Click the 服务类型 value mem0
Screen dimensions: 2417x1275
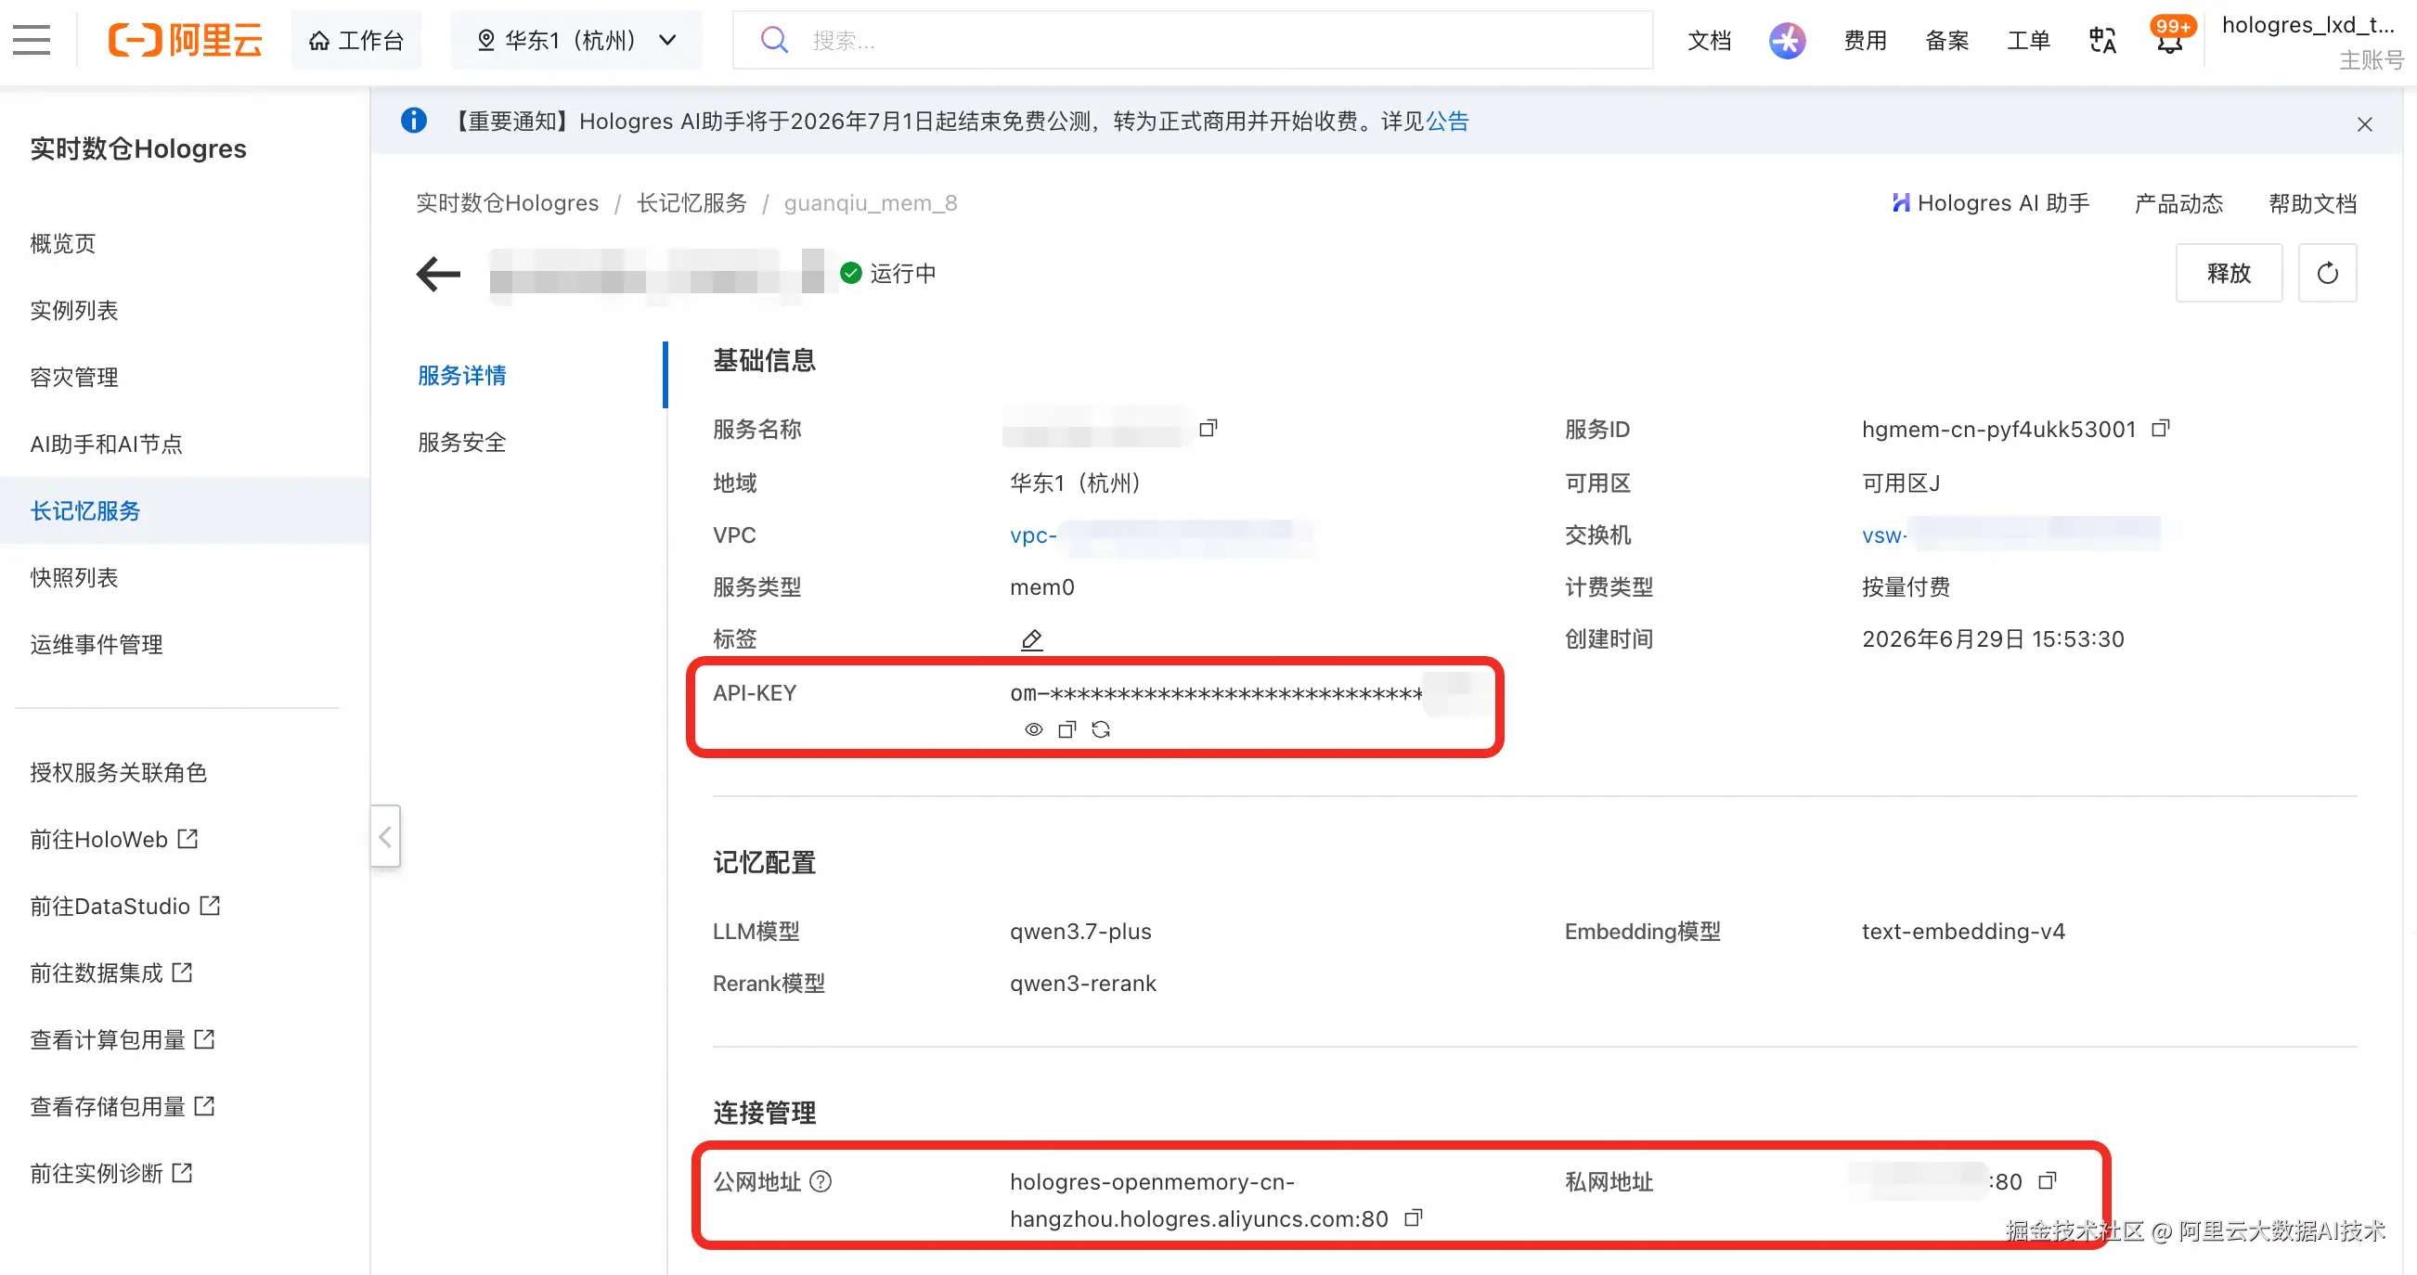1041,586
